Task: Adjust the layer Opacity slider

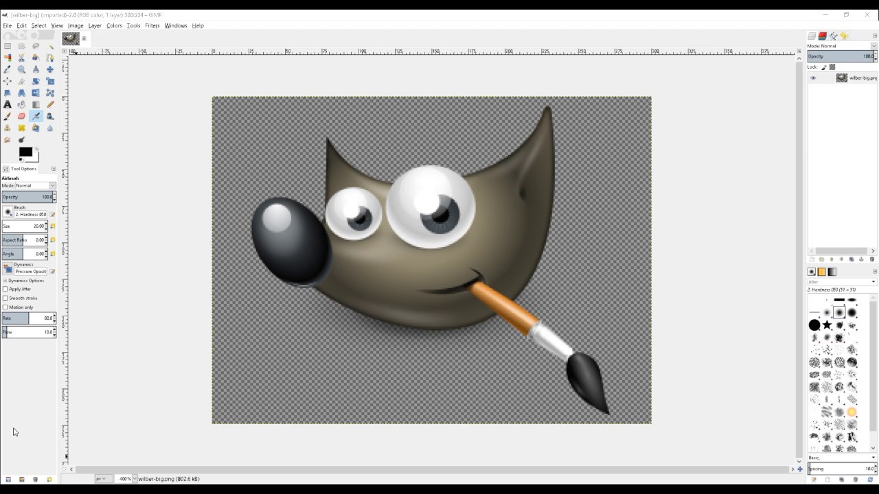Action: (842, 56)
